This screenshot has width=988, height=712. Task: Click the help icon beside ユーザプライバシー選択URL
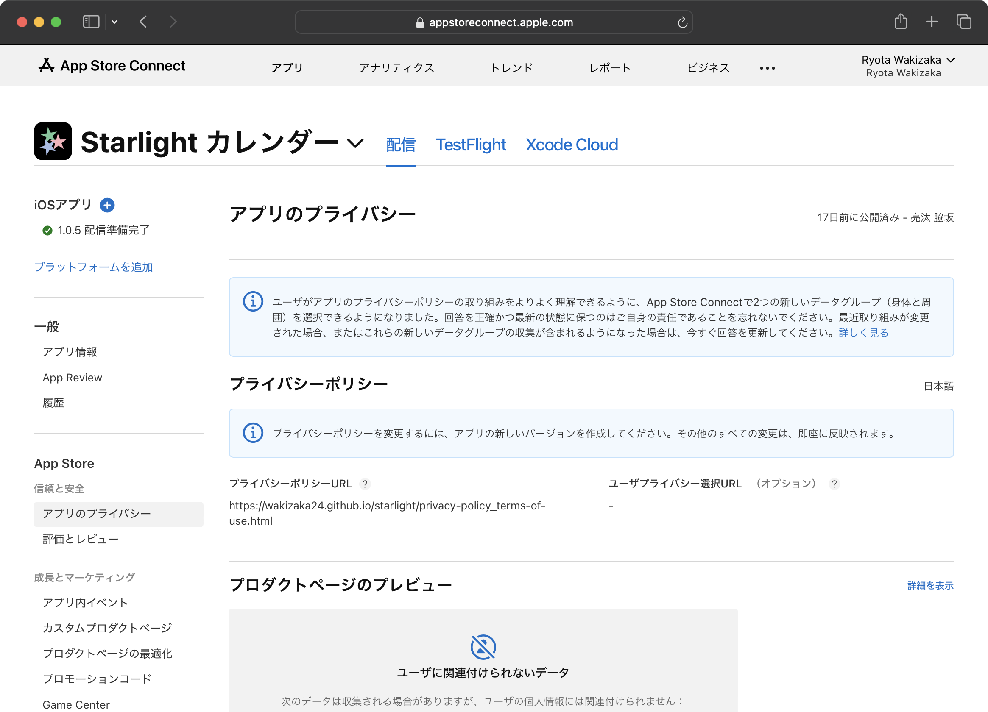[x=834, y=484]
